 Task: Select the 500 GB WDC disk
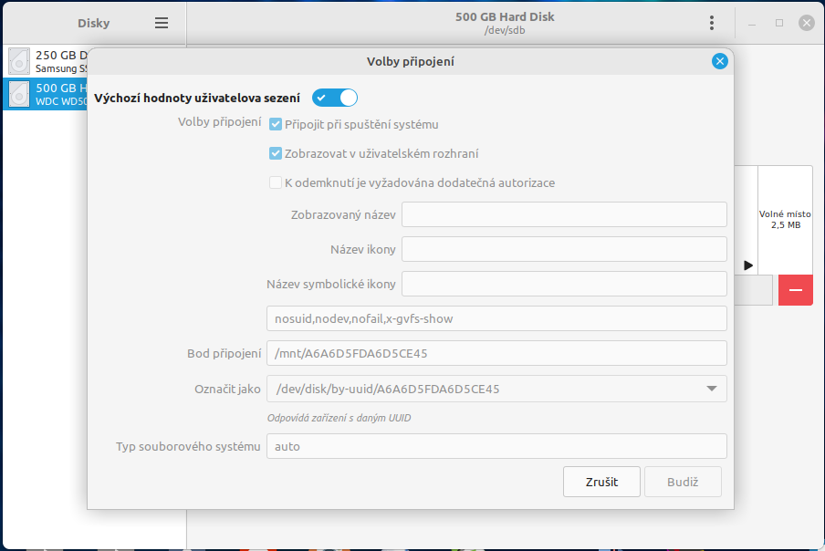coord(46,94)
